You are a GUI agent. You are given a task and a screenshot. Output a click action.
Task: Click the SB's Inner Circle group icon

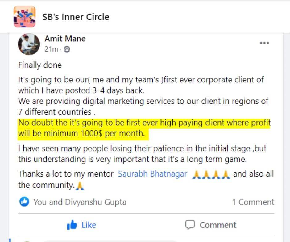tap(24, 17)
